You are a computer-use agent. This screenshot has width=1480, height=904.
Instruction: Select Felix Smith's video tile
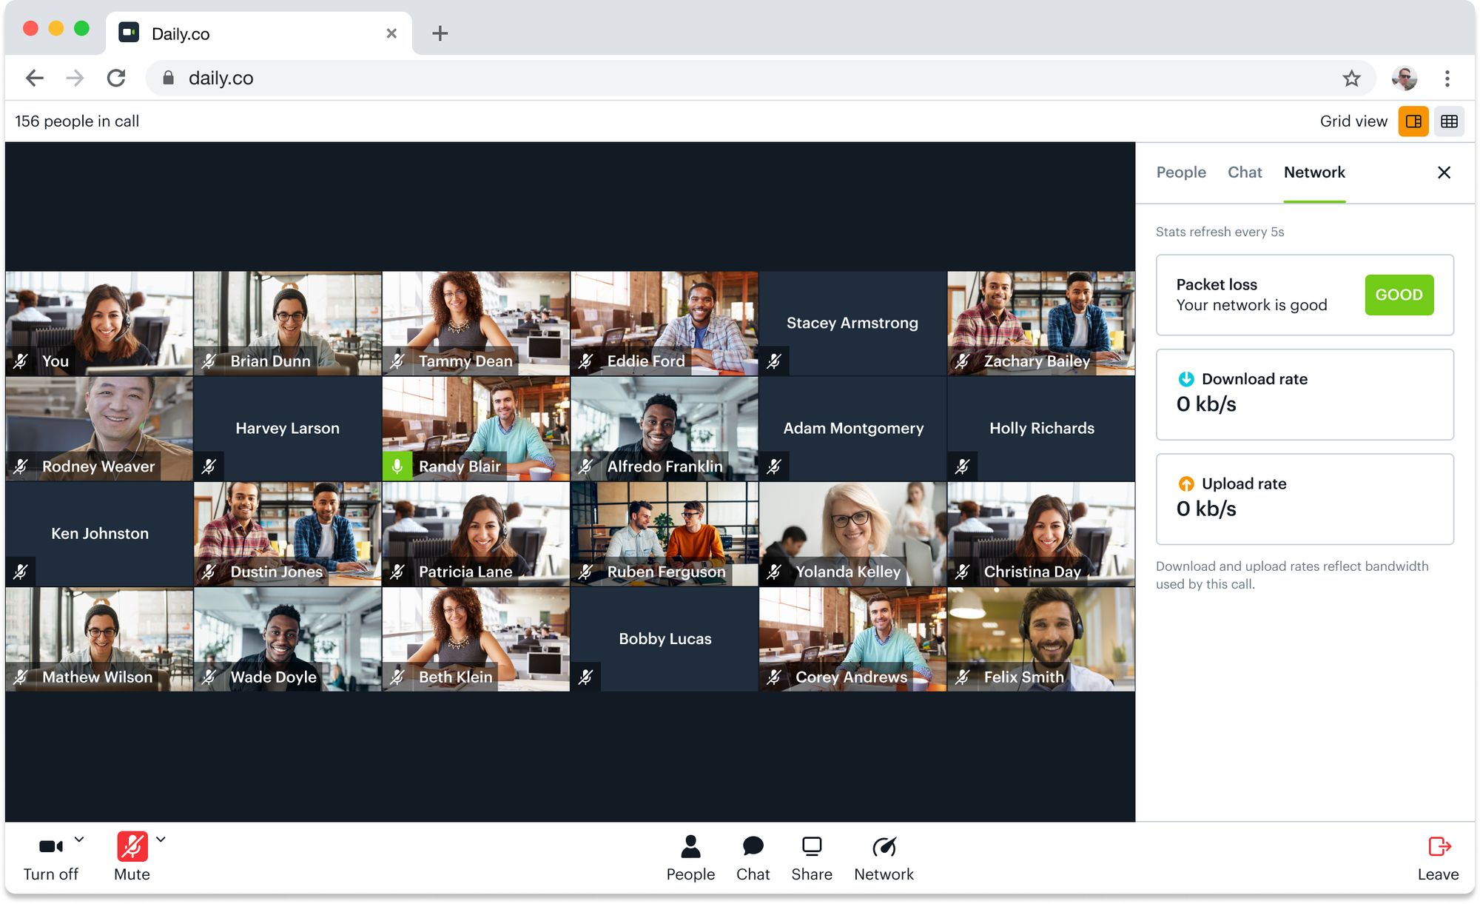pyautogui.click(x=1041, y=640)
